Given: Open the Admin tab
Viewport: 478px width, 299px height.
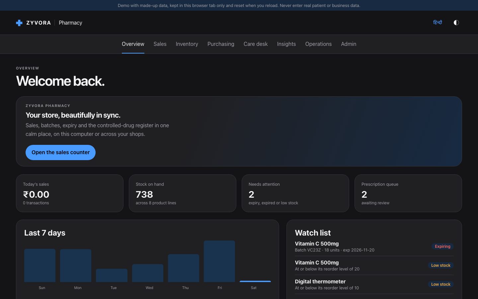Looking at the screenshot, I should click(x=349, y=44).
